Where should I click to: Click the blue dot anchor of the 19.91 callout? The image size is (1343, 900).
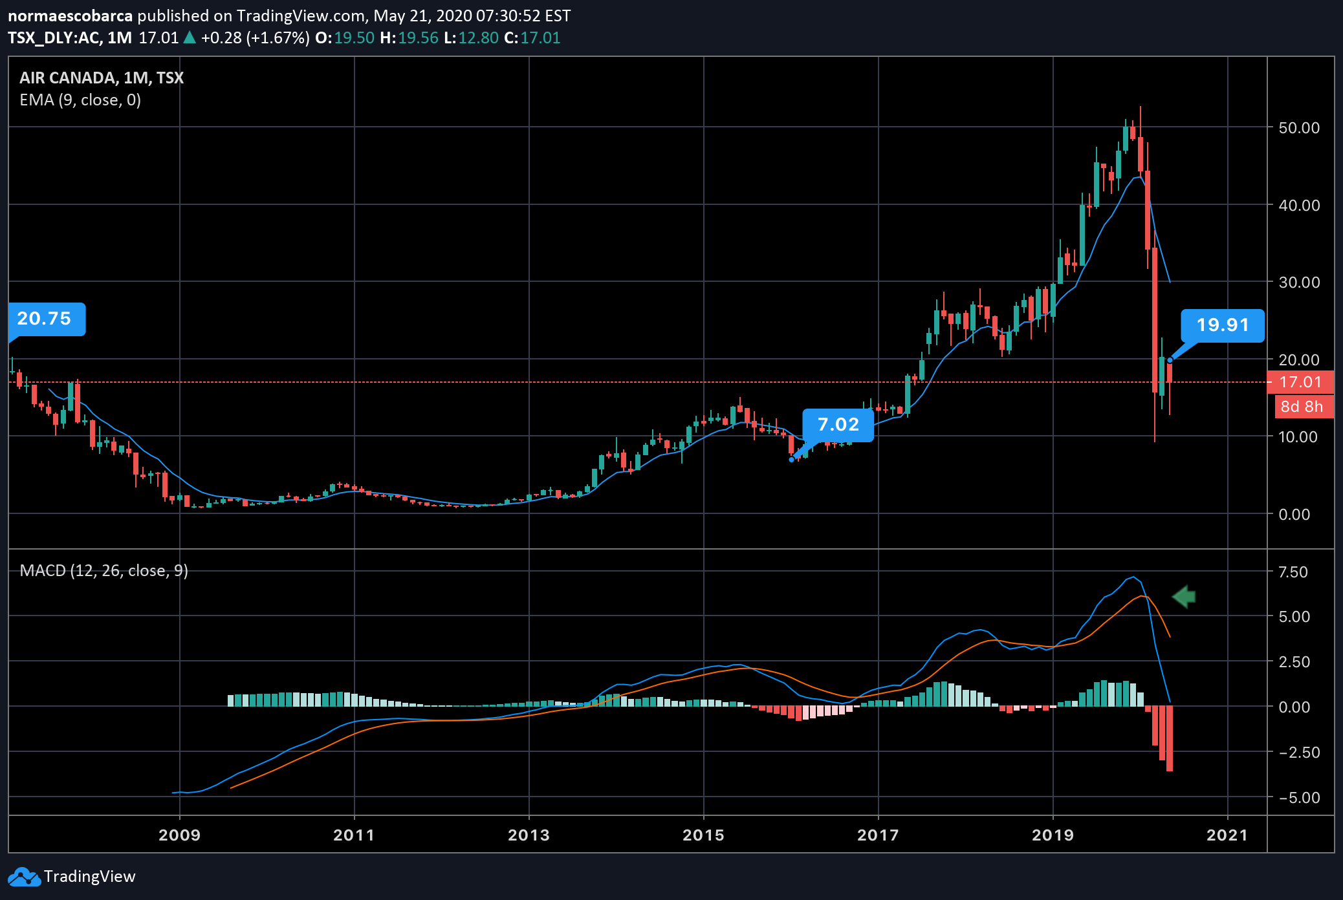coord(1170,360)
